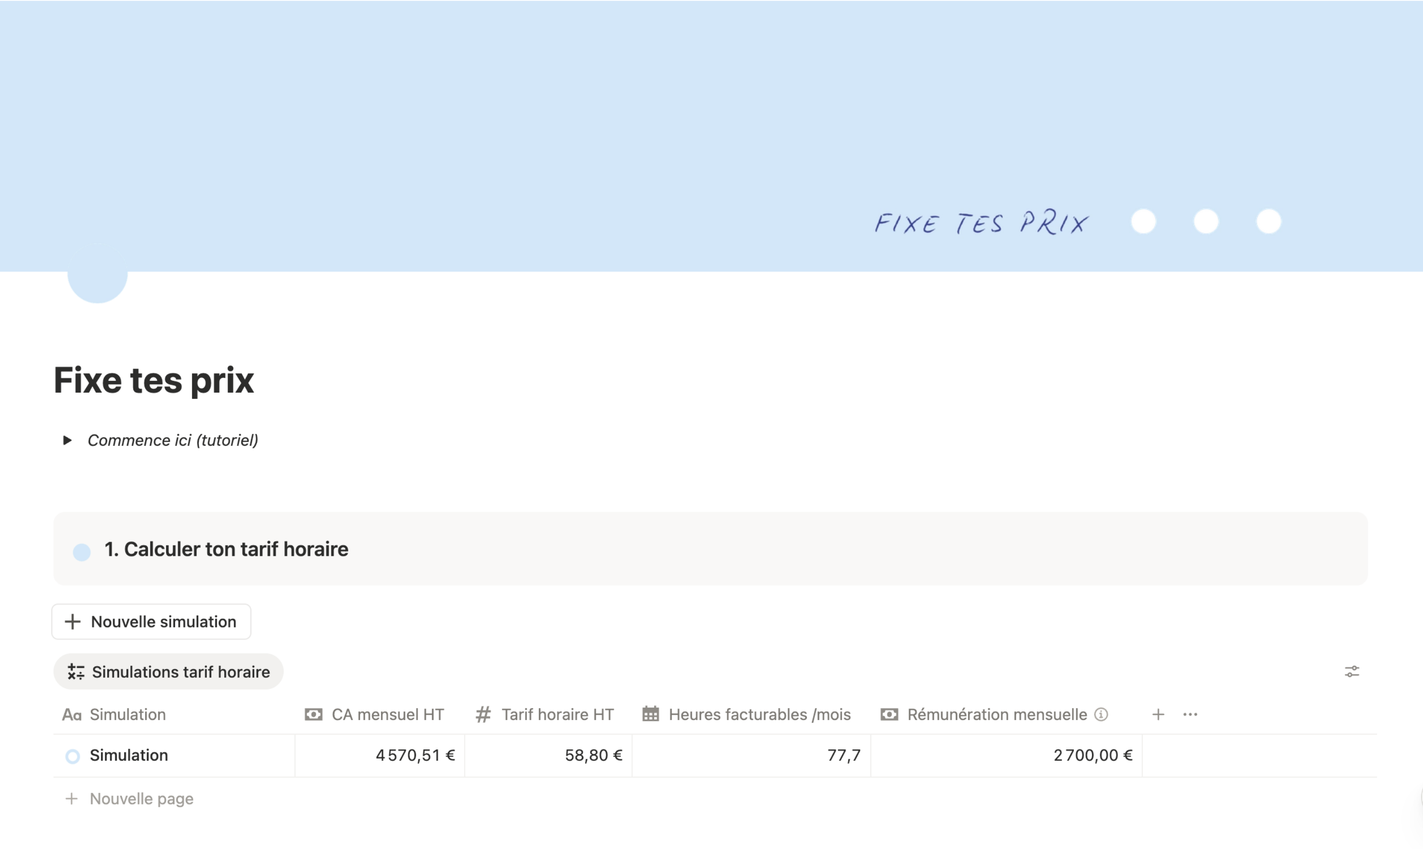This screenshot has width=1423, height=849.
Task: Click the heading '1. Calculer ton tarif horaire'
Action: (227, 549)
